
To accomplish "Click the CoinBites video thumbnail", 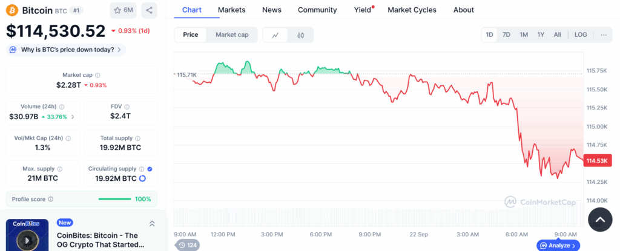I will tap(27, 235).
